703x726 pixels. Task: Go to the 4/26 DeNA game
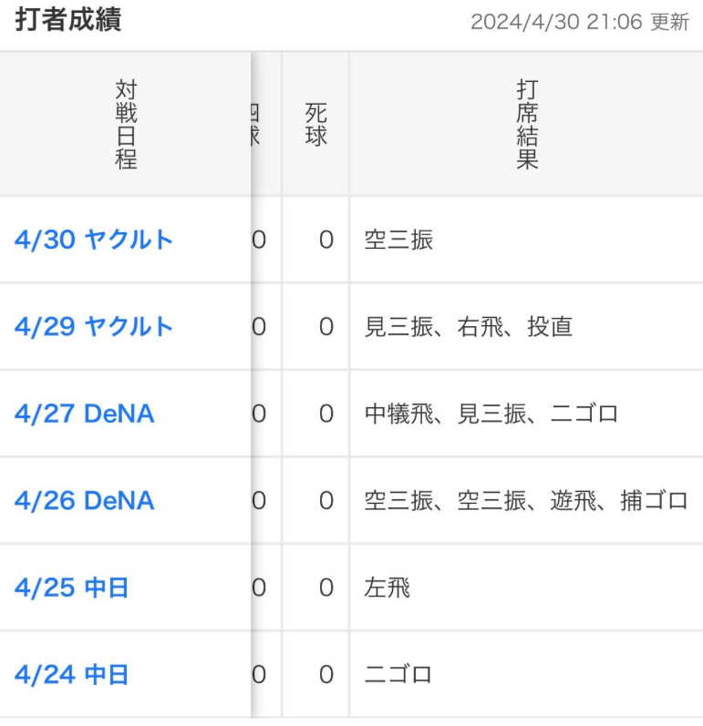tap(85, 501)
